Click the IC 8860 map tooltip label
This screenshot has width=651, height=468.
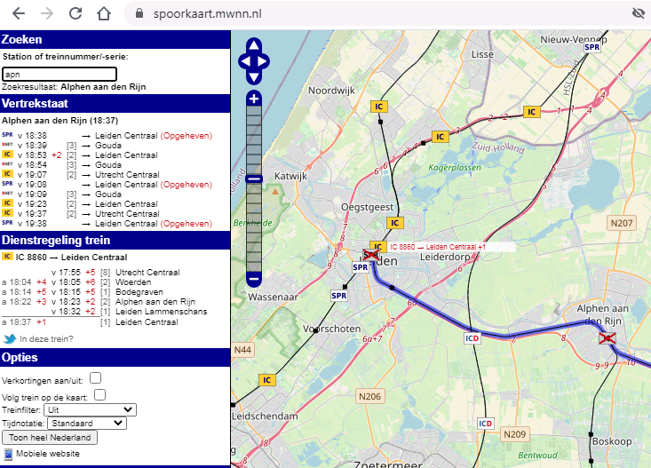click(x=438, y=247)
